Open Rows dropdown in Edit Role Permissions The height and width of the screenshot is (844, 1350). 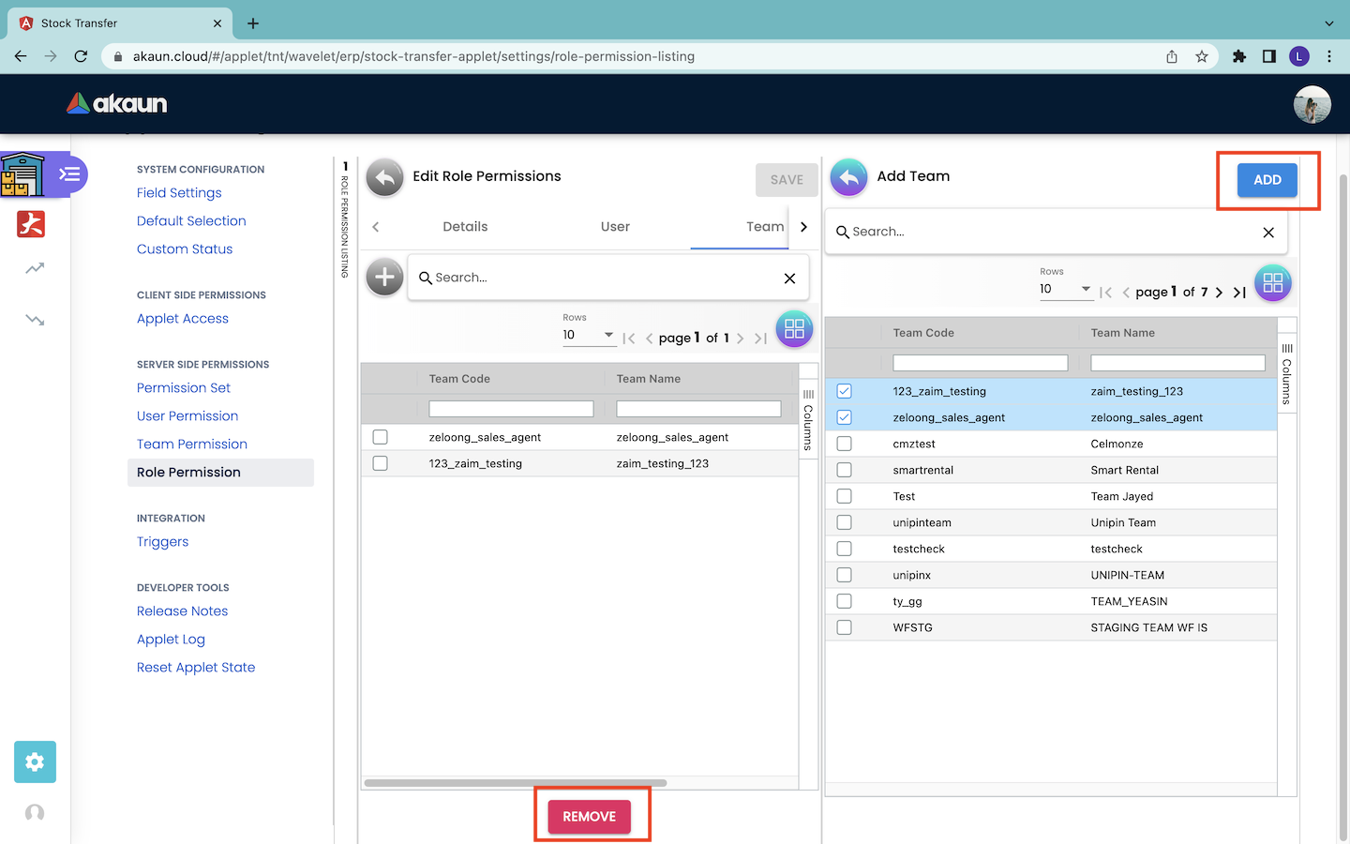pyautogui.click(x=588, y=335)
